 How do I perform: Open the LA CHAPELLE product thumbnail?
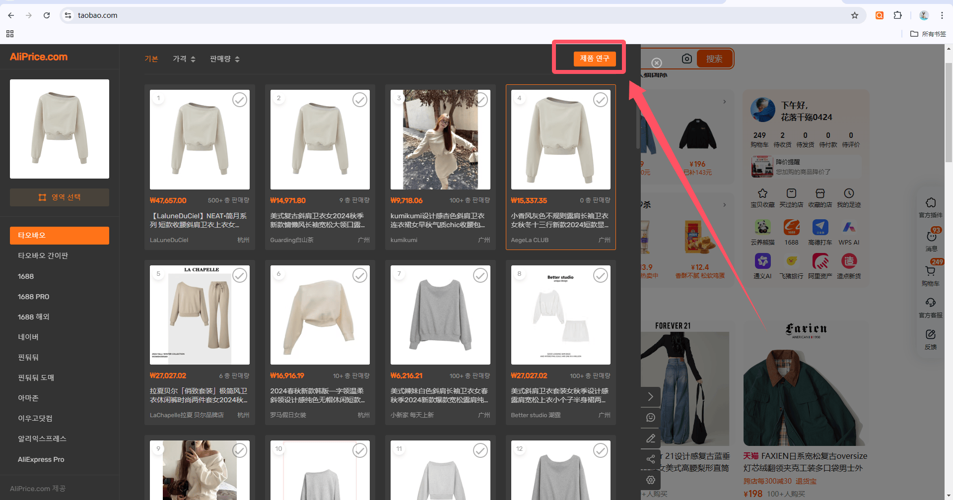point(200,315)
